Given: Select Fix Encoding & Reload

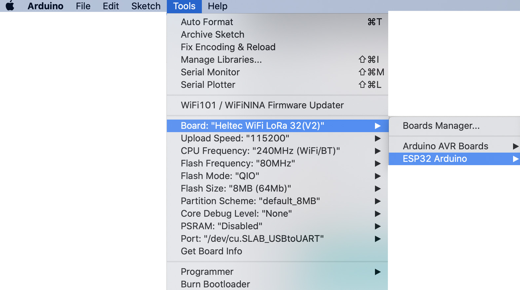Looking at the screenshot, I should (228, 47).
